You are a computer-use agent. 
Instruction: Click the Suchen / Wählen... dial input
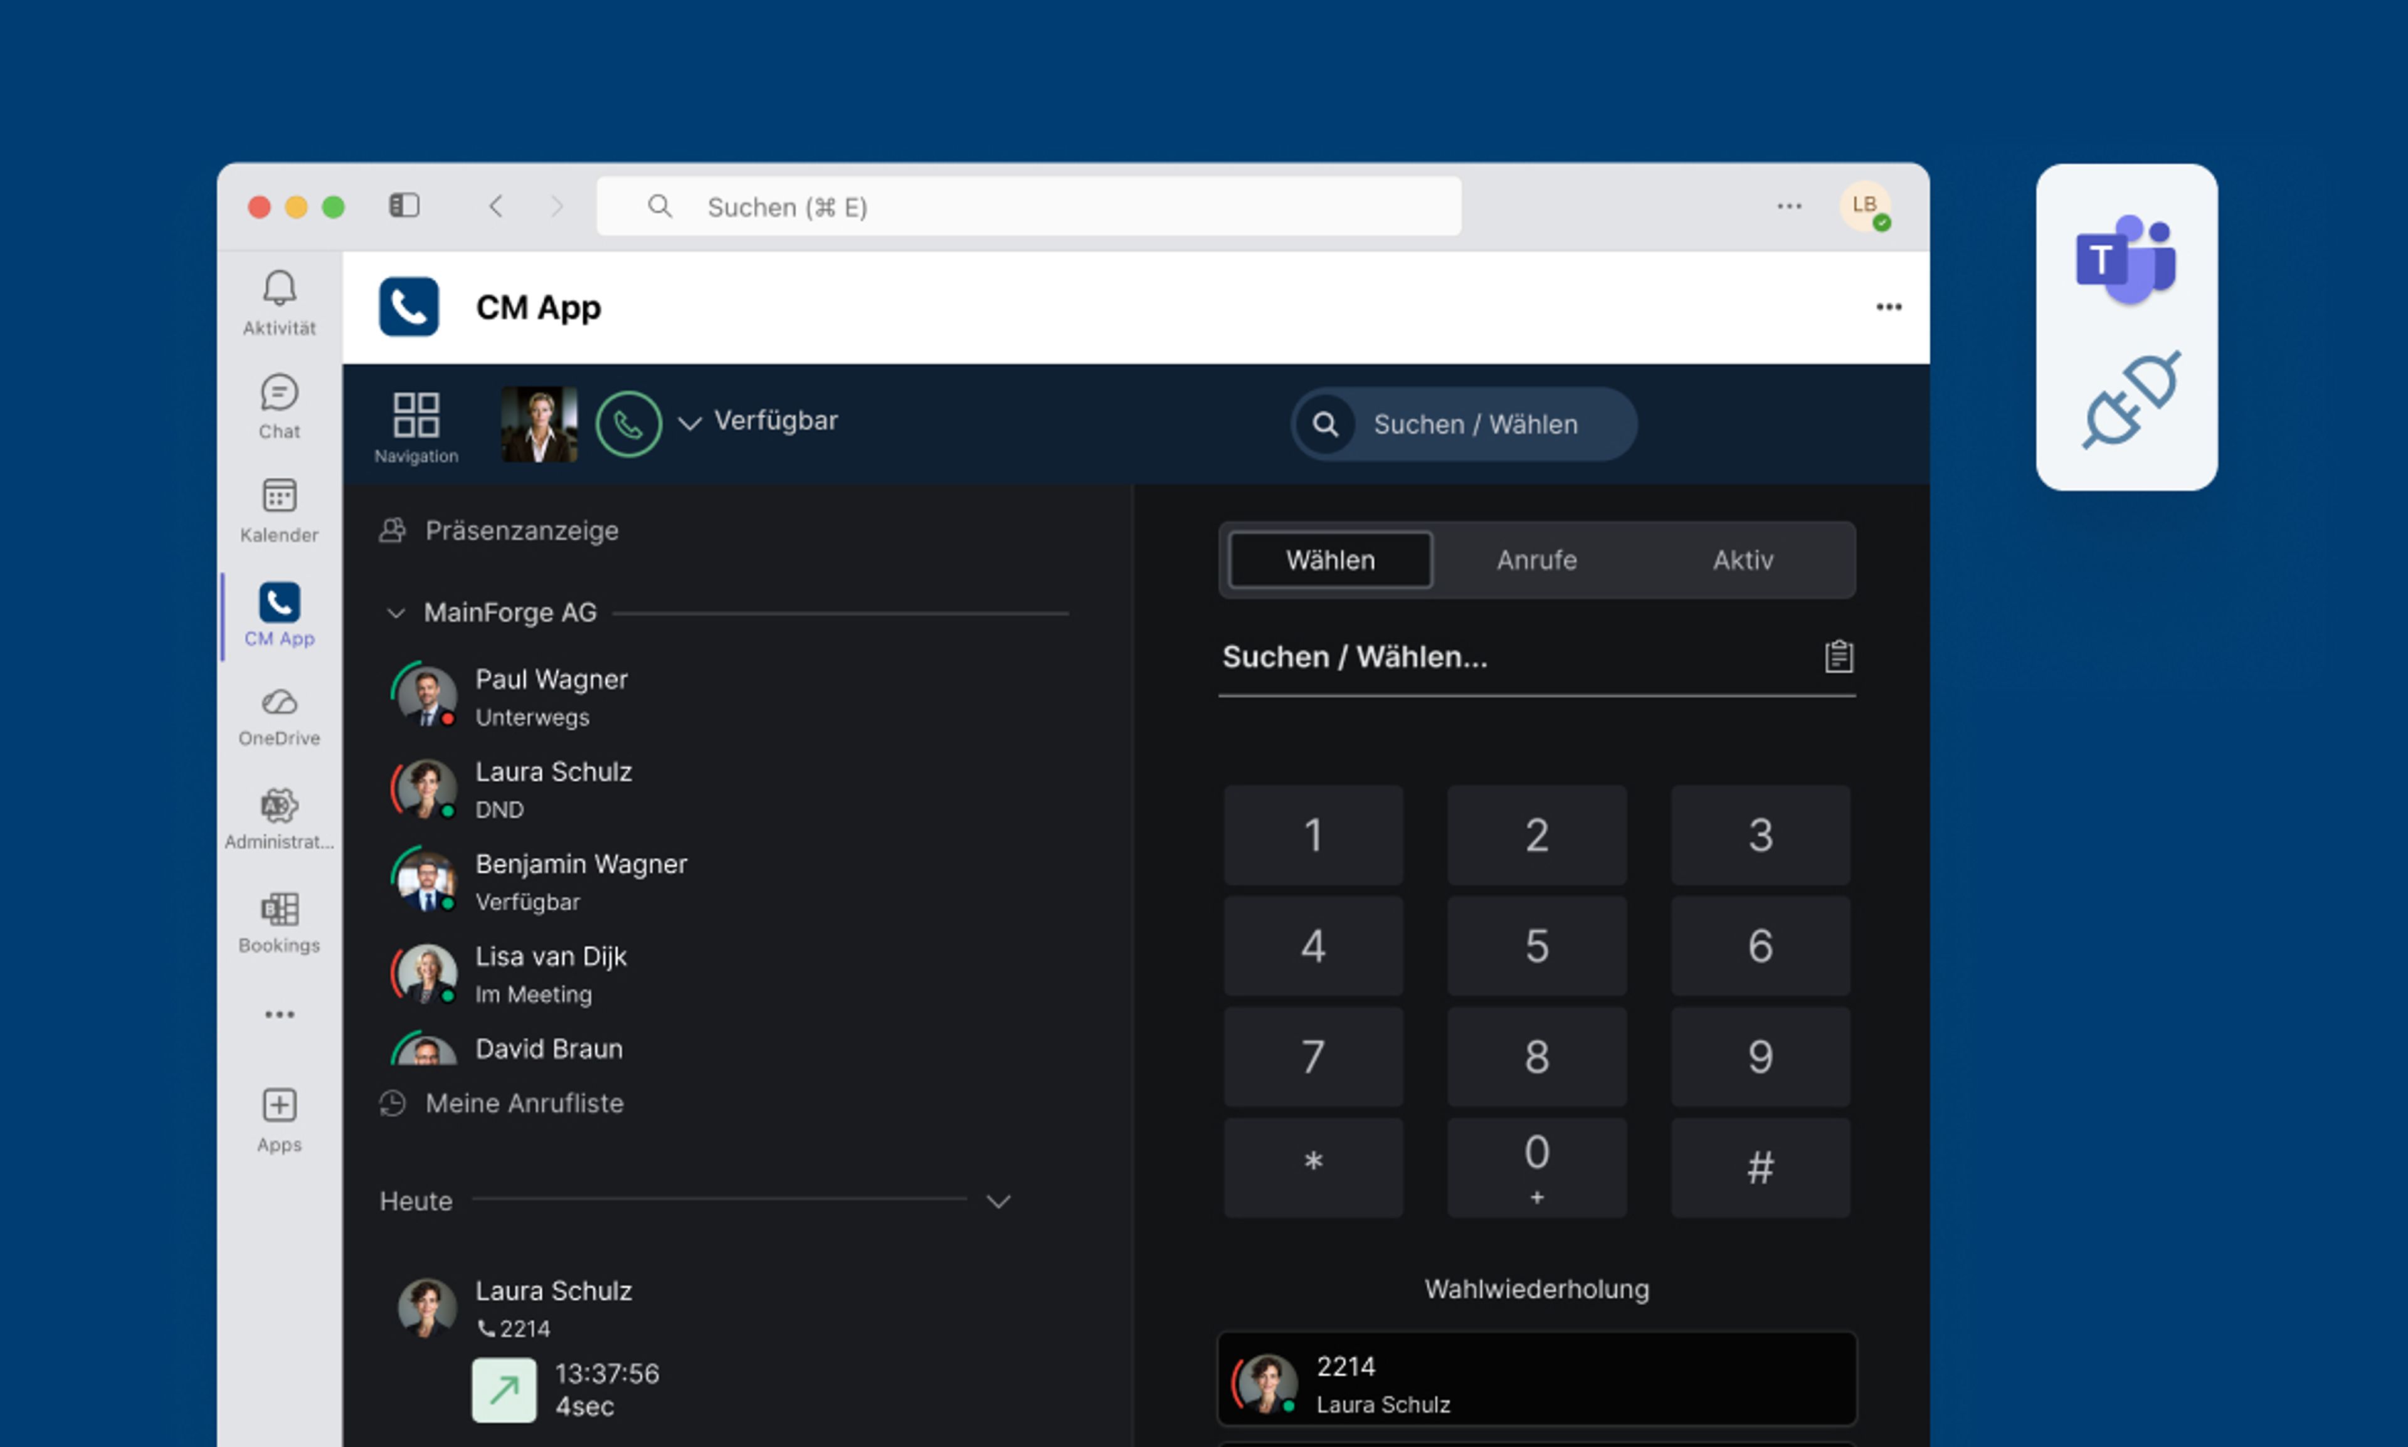pos(1536,659)
